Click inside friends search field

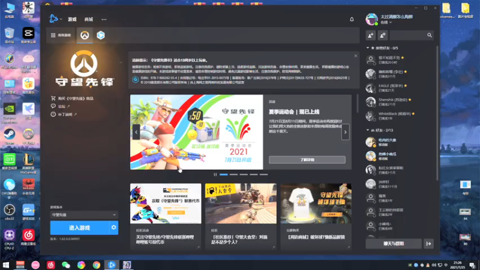pyautogui.click(x=408, y=35)
